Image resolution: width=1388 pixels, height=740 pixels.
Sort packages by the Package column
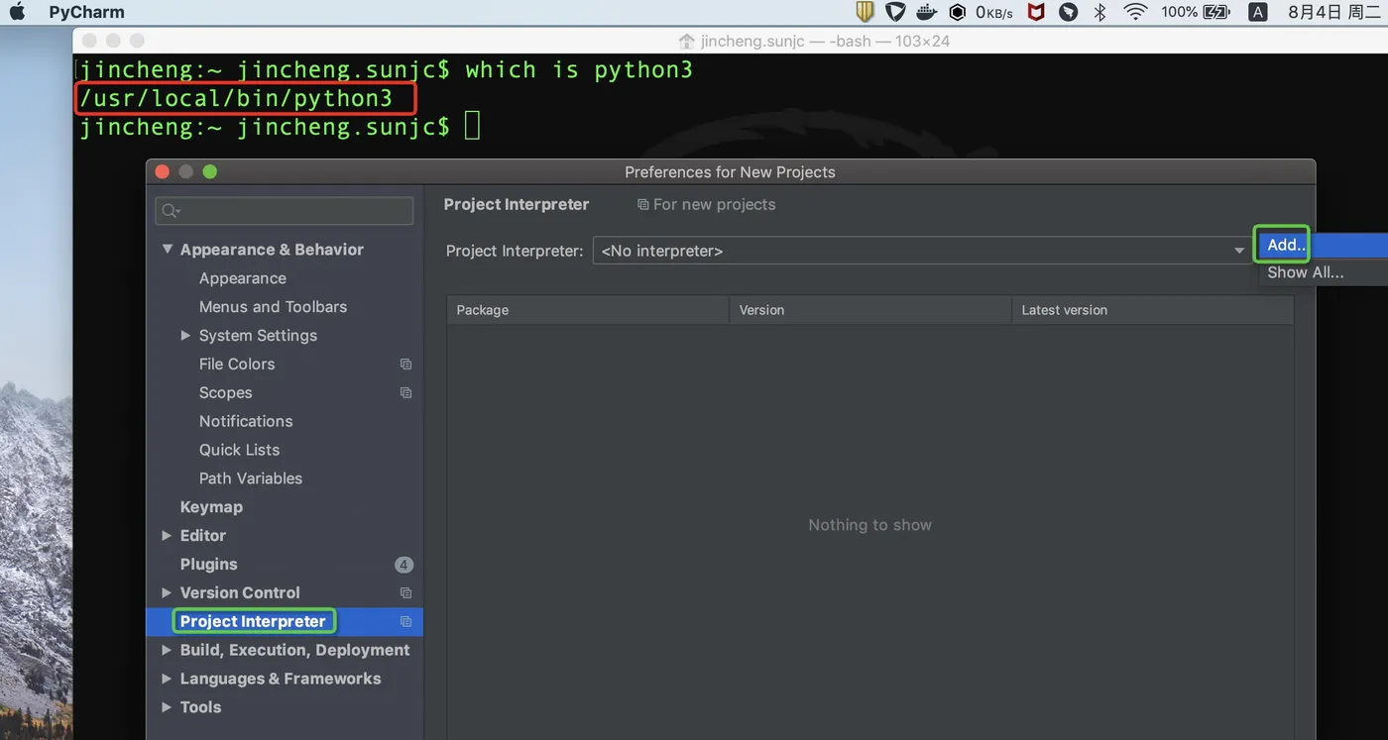coord(588,310)
